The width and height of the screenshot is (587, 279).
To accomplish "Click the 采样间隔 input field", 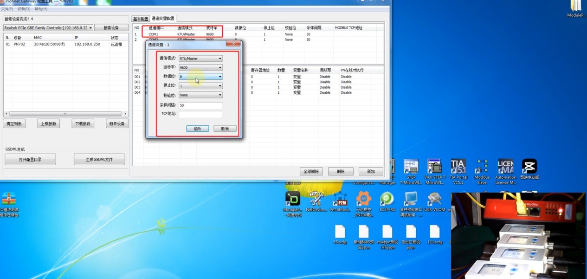I will tap(200, 105).
